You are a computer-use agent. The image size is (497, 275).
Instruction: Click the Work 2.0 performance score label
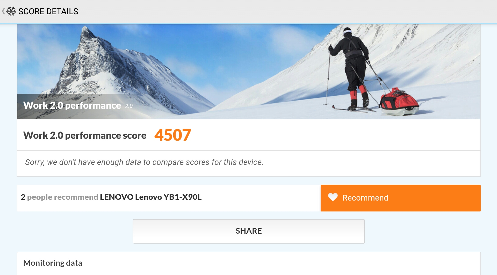(x=85, y=135)
